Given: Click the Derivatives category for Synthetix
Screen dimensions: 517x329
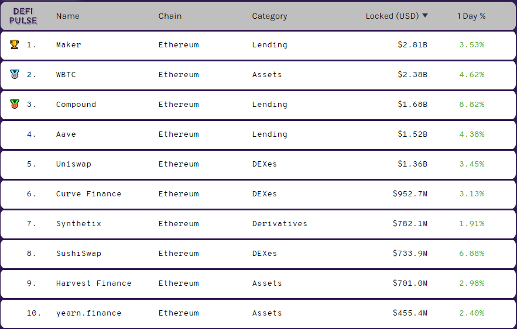Looking at the screenshot, I should pyautogui.click(x=279, y=224).
